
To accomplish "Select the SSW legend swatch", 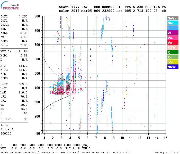I will (x=173, y=47).
